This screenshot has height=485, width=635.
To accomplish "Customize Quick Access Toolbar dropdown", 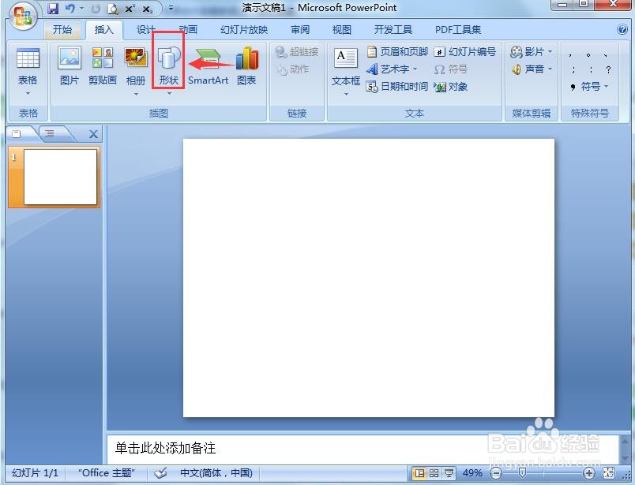I will 171,8.
